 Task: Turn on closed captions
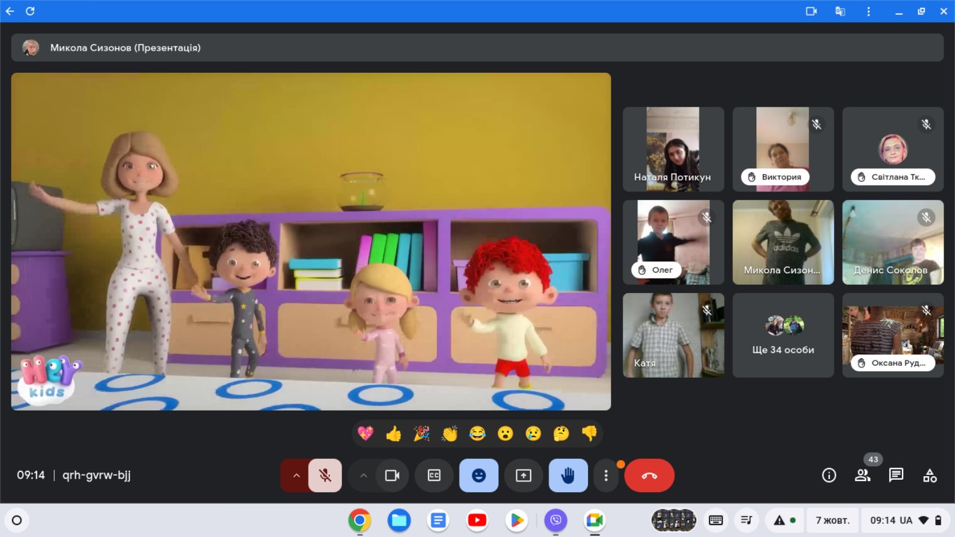tap(434, 476)
